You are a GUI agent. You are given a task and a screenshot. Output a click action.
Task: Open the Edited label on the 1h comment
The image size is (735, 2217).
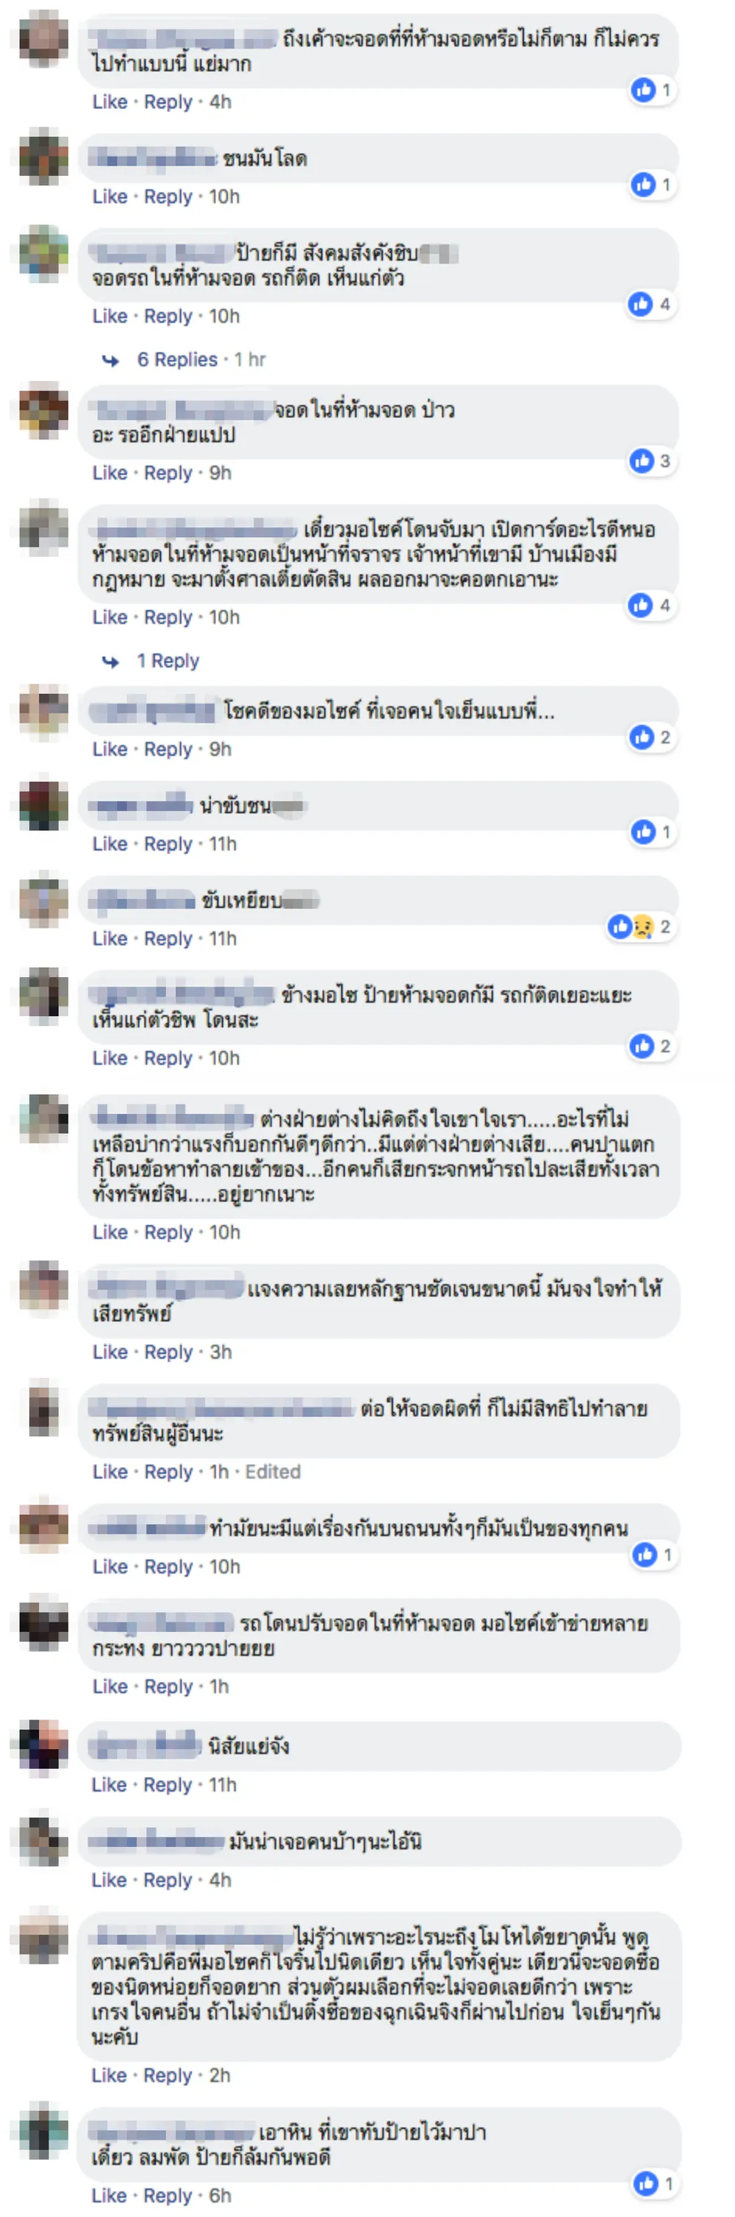(273, 1472)
